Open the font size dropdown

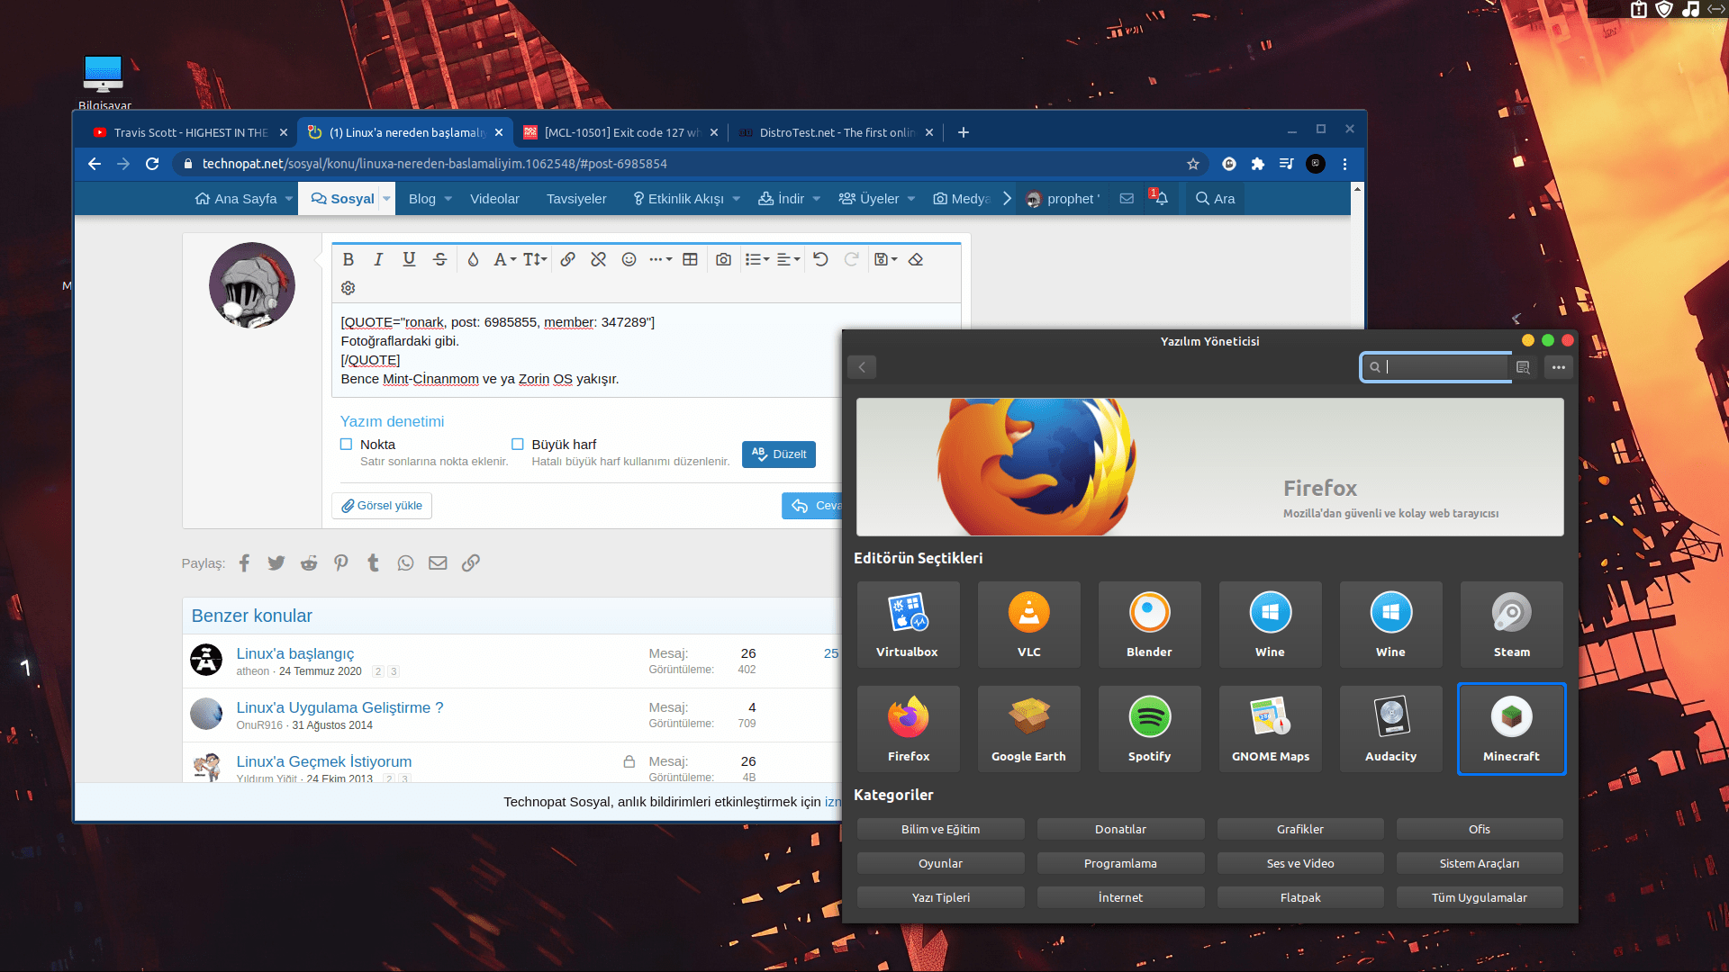point(535,259)
